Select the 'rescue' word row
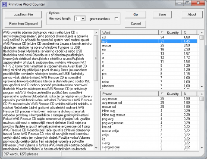Viewport: 207px width, 159px height. coord(149,45)
